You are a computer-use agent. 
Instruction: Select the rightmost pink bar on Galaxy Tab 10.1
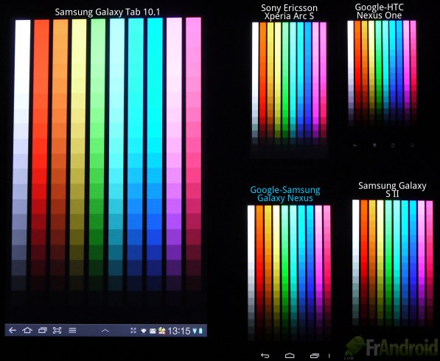point(193,154)
